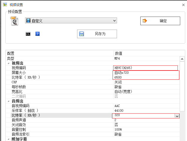187x141 pixels.
Task: Collapse the 音频流 section
Action: click(x=9, y=101)
